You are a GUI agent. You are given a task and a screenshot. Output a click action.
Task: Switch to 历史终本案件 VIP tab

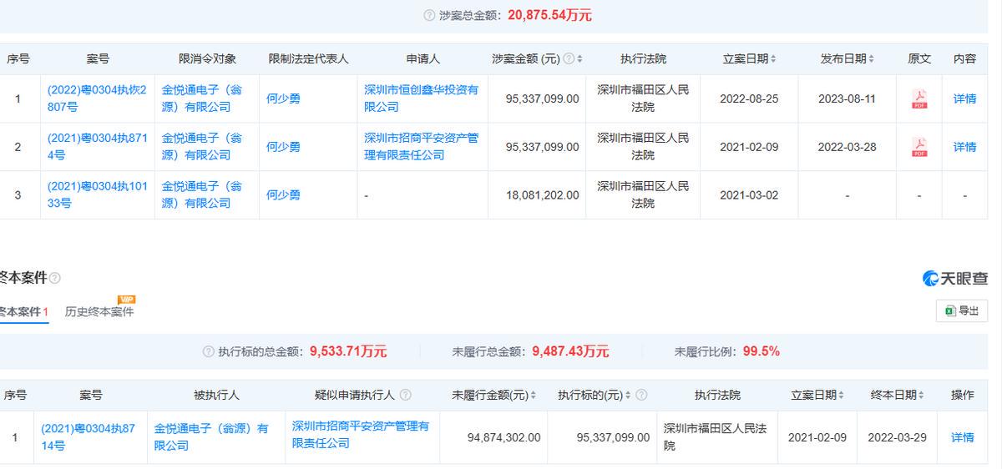click(x=99, y=312)
